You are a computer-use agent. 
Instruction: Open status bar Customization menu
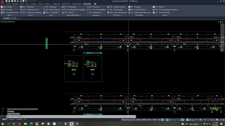pyautogui.click(x=224, y=120)
